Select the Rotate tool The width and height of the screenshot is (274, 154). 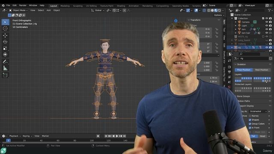click(5, 42)
